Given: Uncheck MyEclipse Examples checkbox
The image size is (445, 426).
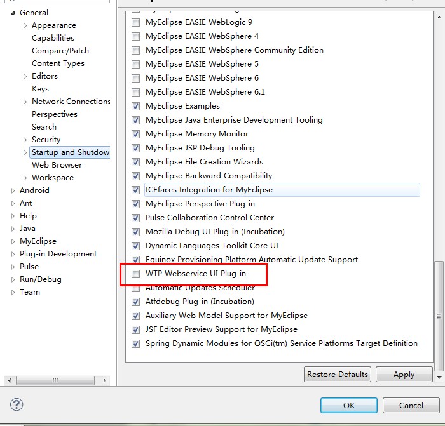Looking at the screenshot, I should [135, 106].
